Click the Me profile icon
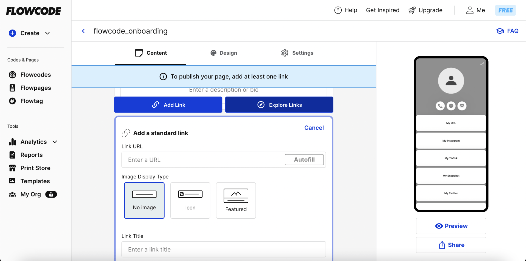Screen dimensions: 526x261 (x=470, y=10)
